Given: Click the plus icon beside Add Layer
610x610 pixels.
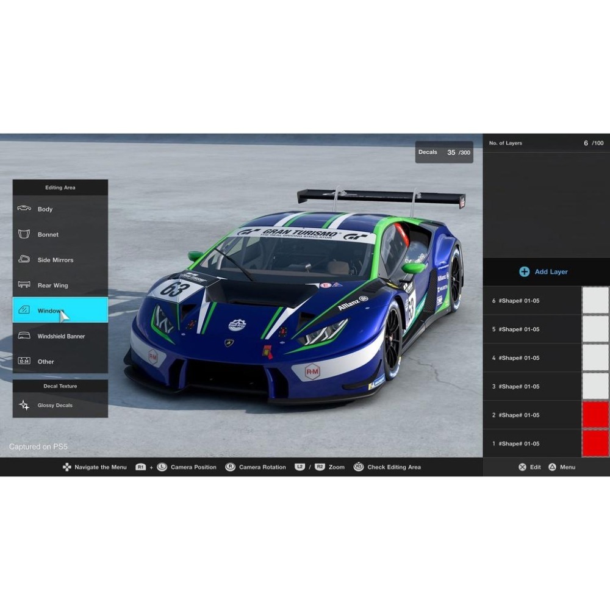Looking at the screenshot, I should click(523, 272).
